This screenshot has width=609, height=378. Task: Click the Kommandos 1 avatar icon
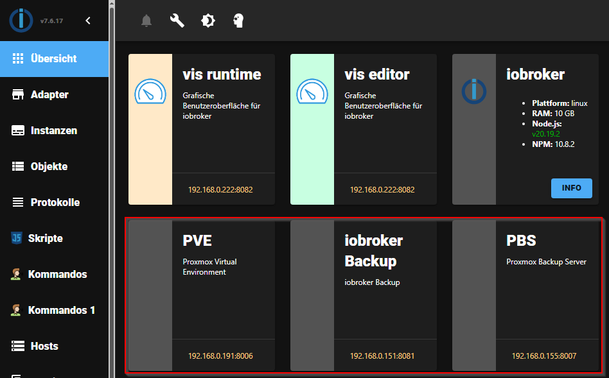tap(16, 310)
